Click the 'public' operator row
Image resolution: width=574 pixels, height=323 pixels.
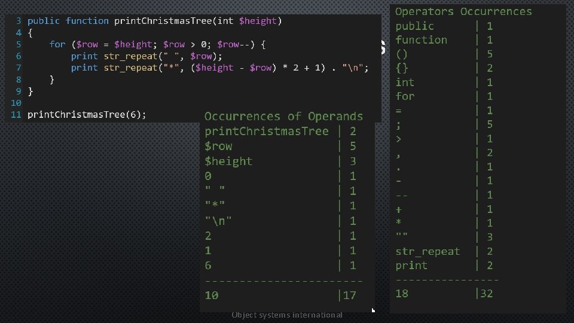[x=444, y=26]
